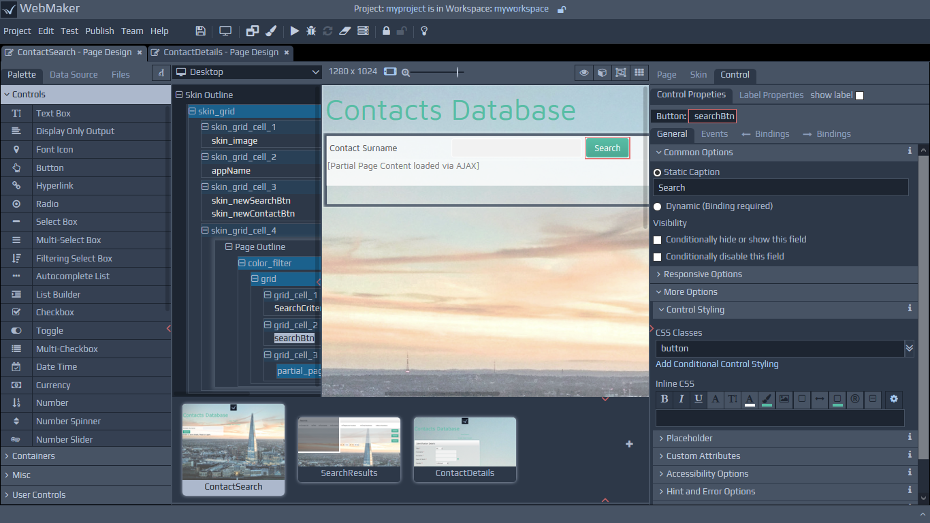Open the Desktop device dropdown

click(247, 72)
